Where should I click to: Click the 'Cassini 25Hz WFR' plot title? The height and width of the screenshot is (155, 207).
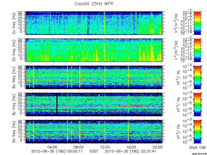coord(94,4)
